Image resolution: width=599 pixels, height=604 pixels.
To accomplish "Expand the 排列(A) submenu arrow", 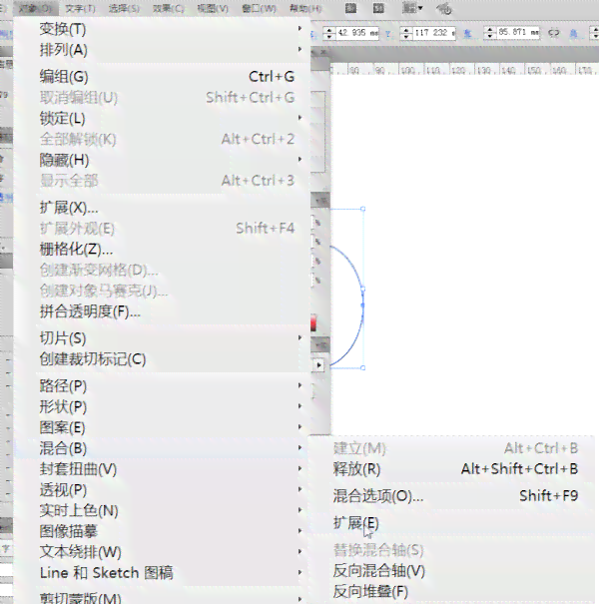I will pyautogui.click(x=299, y=49).
